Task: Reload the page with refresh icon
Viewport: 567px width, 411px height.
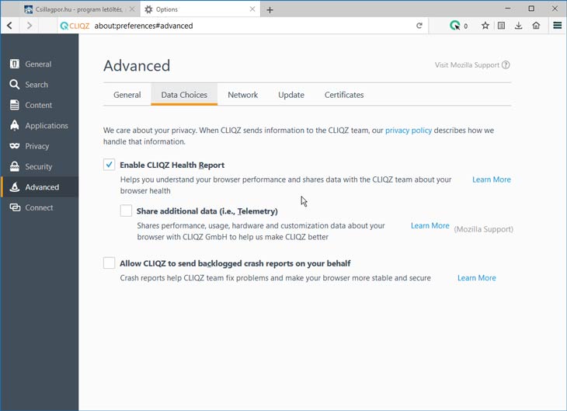Action: (419, 26)
